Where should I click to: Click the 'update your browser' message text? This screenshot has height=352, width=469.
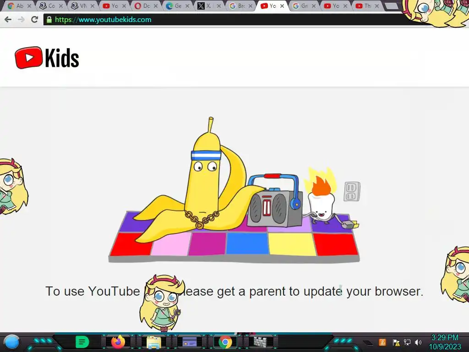click(x=234, y=291)
